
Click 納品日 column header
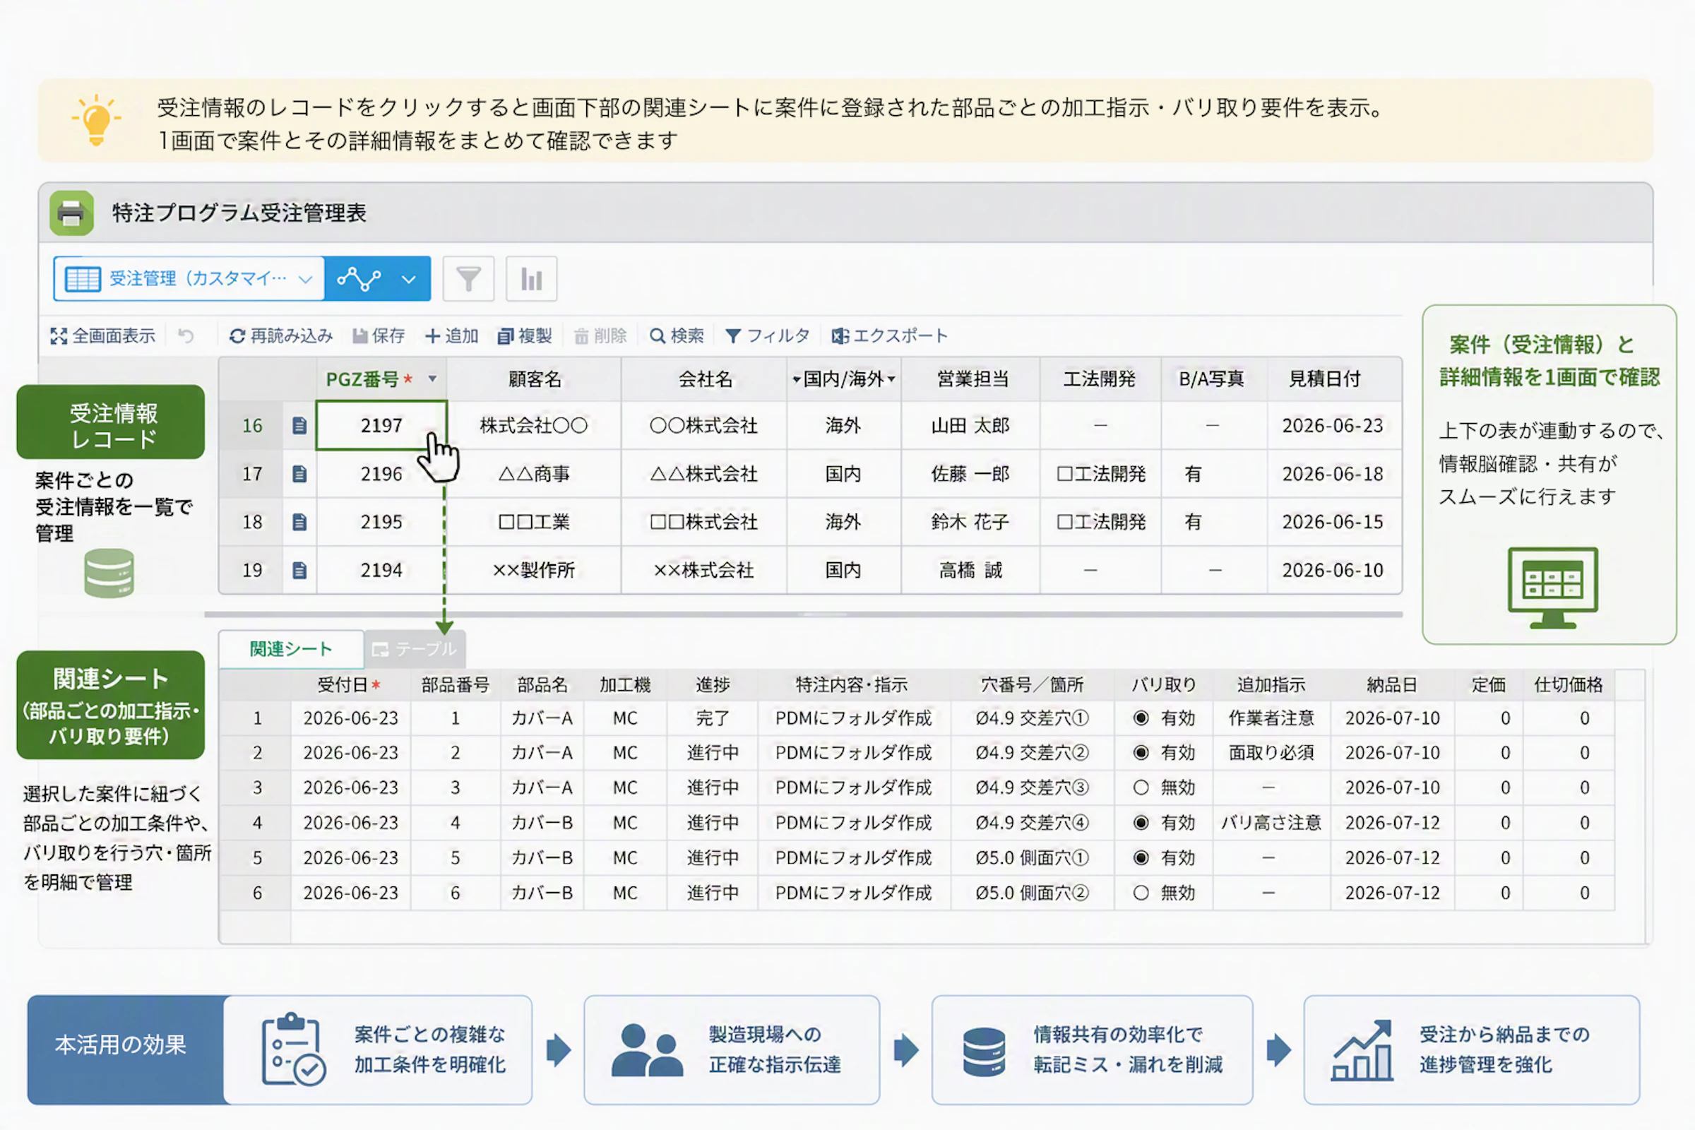[x=1392, y=685]
